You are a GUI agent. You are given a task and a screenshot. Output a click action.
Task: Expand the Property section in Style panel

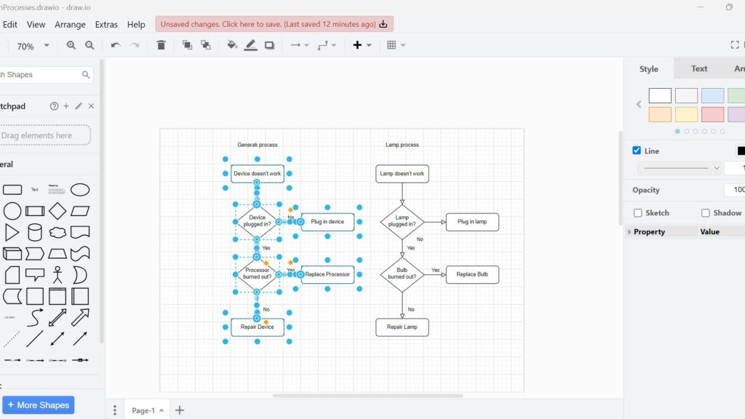[629, 231]
